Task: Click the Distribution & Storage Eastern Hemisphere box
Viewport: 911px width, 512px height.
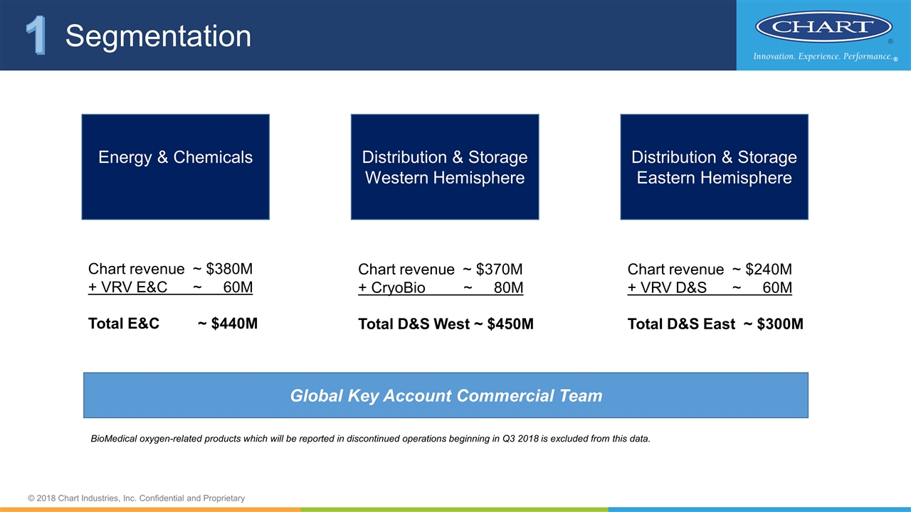Action: [714, 166]
